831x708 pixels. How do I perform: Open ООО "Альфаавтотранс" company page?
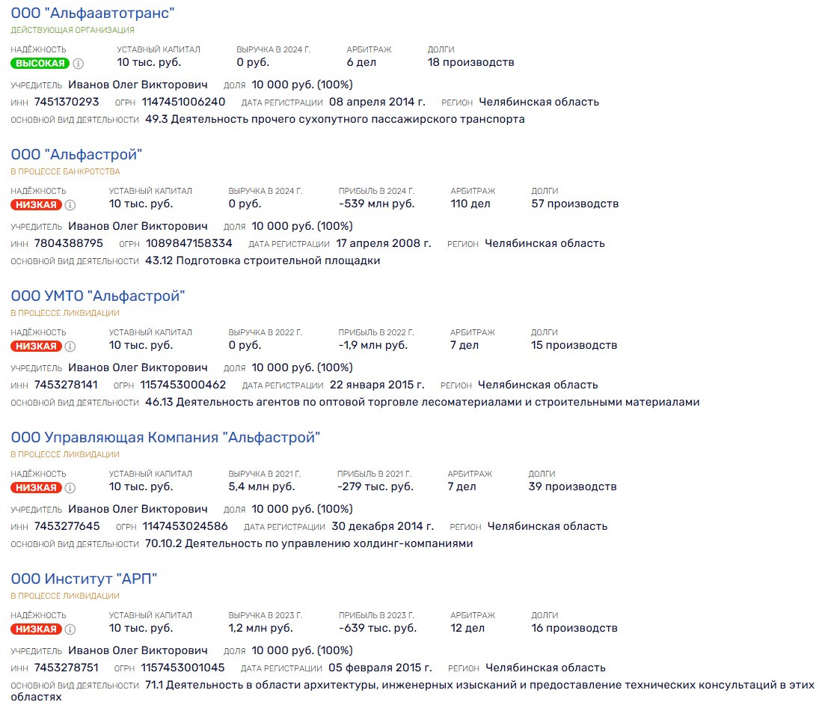click(93, 13)
